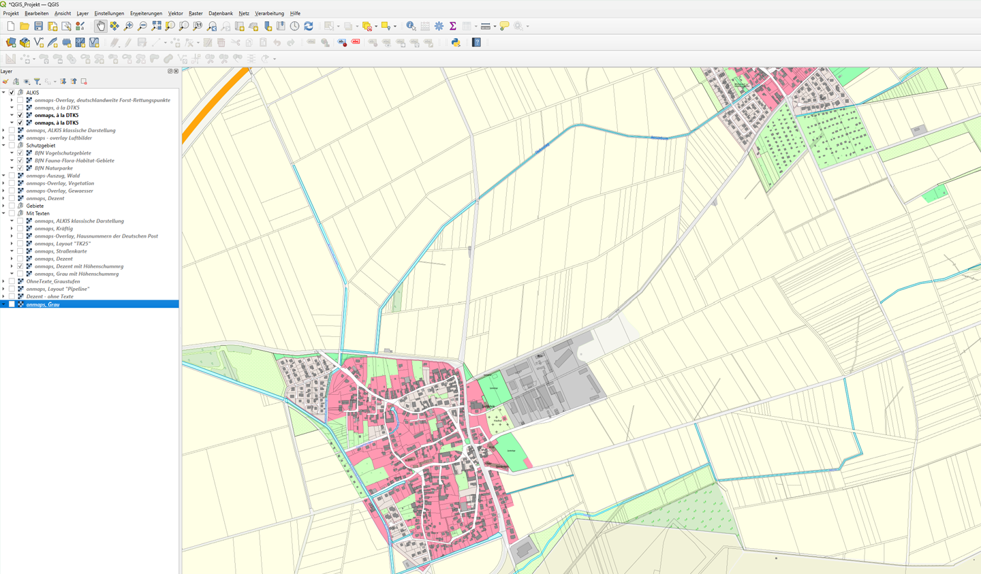Open Manage Map Themes eye dropdown

coord(27,82)
